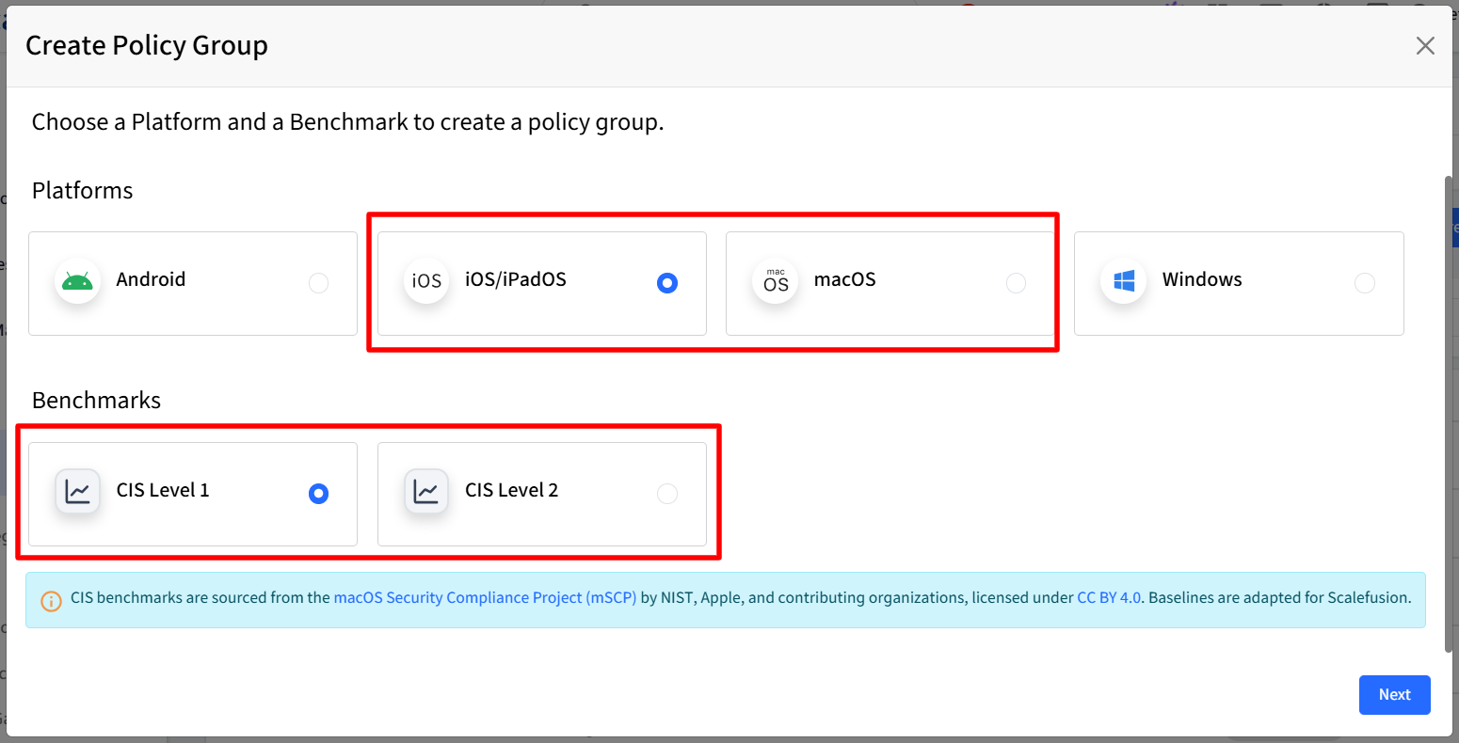Click the Windows logo icon
The height and width of the screenshot is (743, 1459).
point(1124,281)
